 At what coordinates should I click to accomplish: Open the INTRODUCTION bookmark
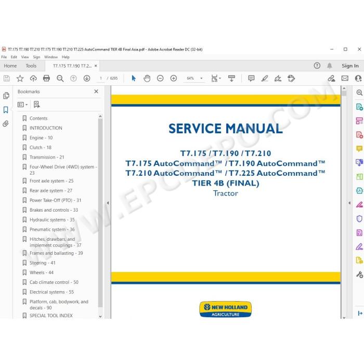coord(46,128)
